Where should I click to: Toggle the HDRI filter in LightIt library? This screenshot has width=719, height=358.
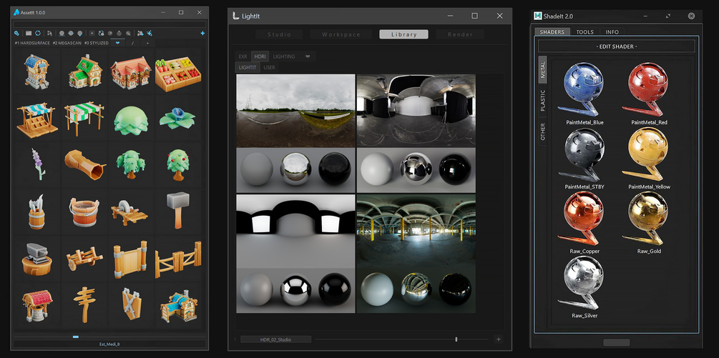click(x=260, y=56)
